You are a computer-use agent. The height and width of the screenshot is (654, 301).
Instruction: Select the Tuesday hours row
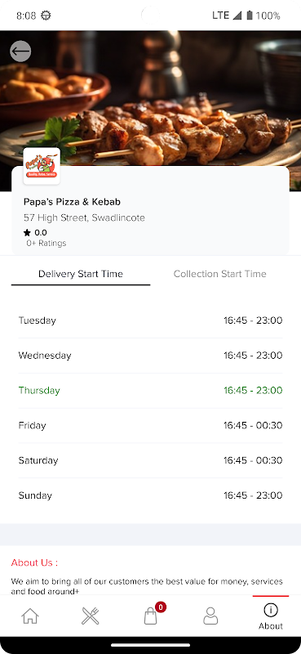pos(150,320)
